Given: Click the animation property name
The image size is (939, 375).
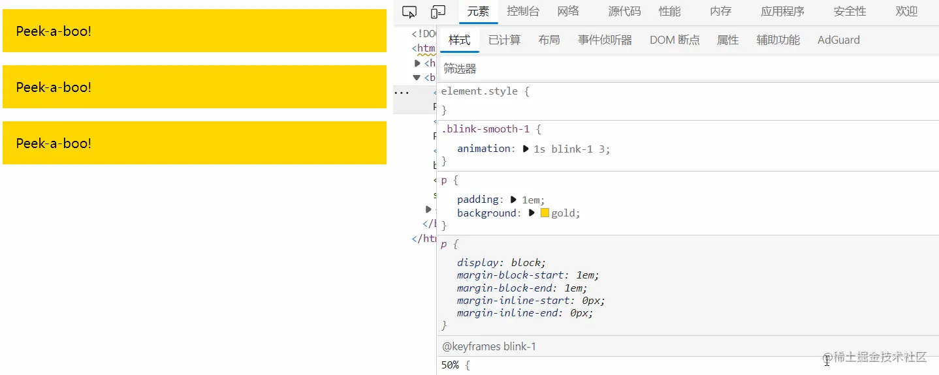Looking at the screenshot, I should point(484,149).
